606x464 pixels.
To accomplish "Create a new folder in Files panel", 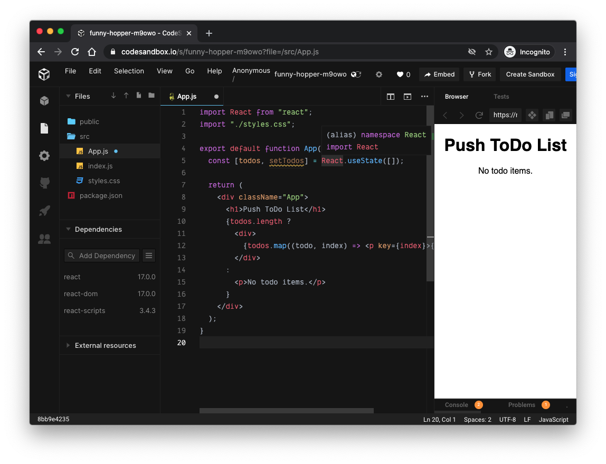I will click(x=151, y=96).
